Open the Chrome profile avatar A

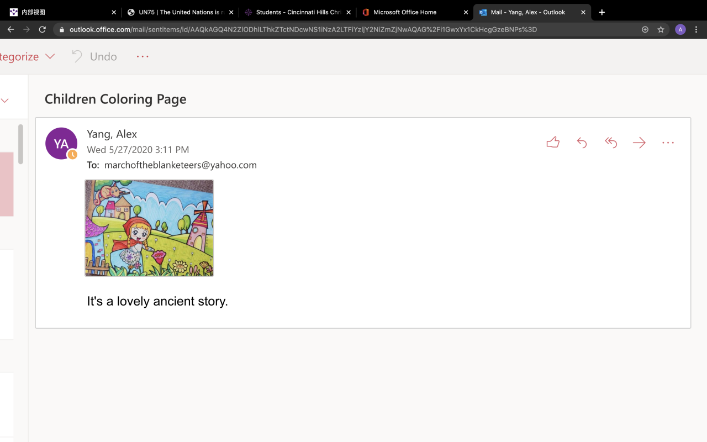coord(680,30)
